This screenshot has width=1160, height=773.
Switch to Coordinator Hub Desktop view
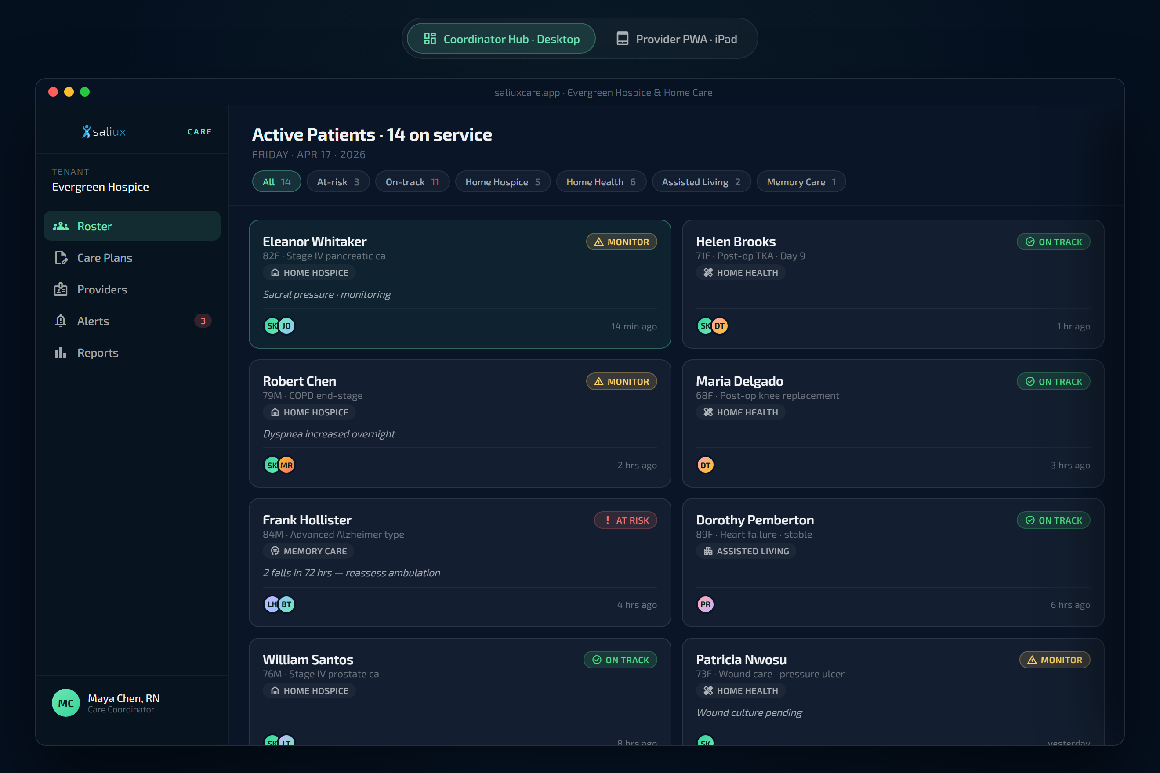click(x=501, y=39)
